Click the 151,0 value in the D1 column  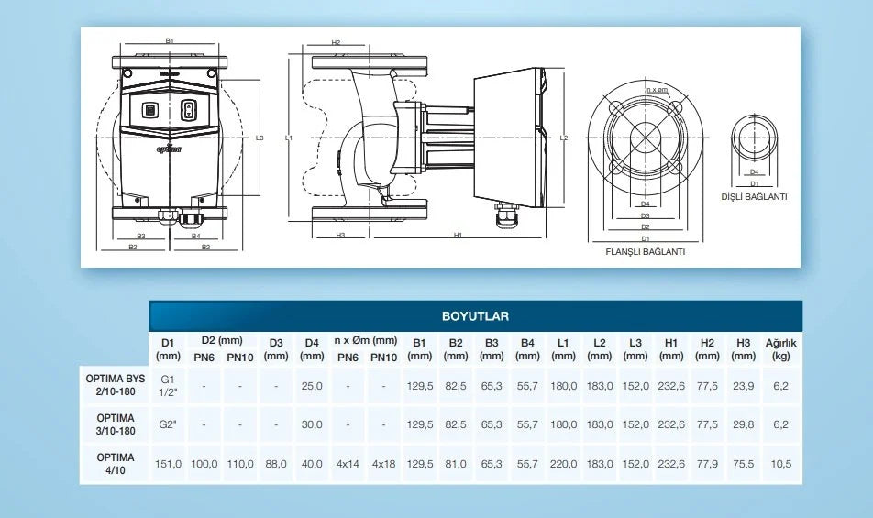pos(168,464)
